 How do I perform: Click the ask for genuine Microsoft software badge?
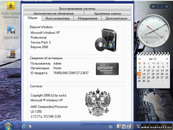[x=107, y=69]
